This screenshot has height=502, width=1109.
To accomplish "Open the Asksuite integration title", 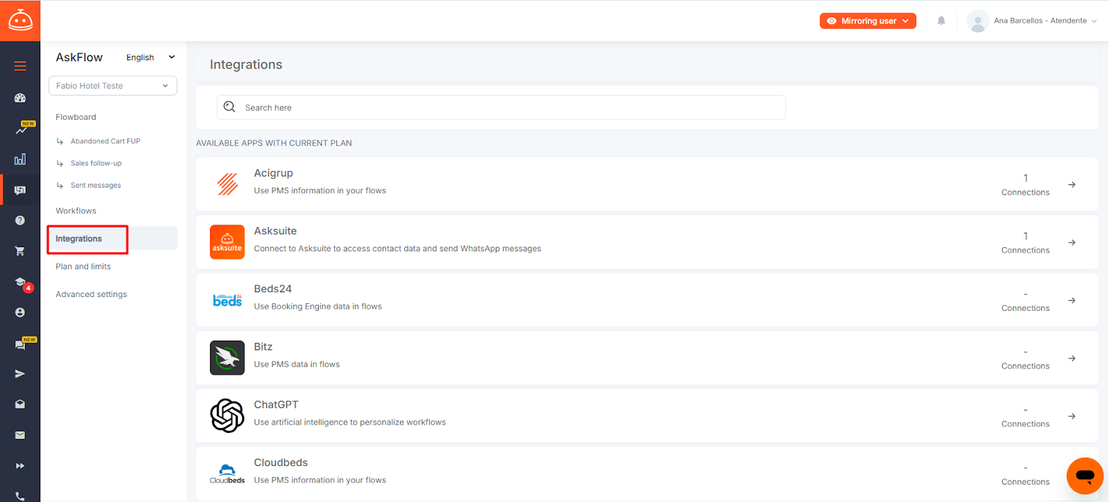I will click(275, 231).
